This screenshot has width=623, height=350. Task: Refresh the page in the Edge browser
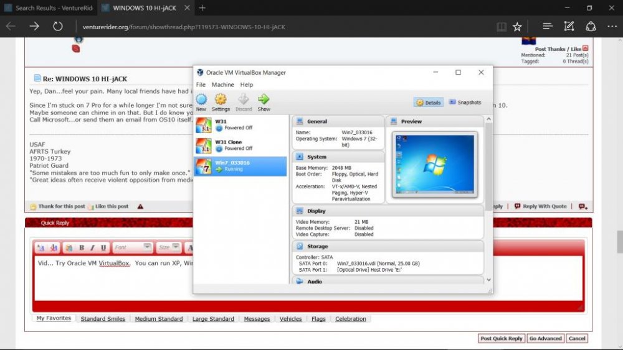[58, 26]
